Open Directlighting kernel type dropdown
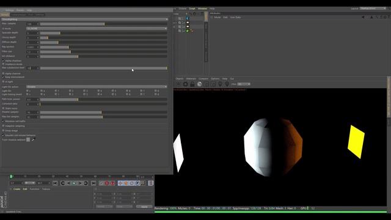Viewport: 391px width, 220px height. tap(84, 19)
